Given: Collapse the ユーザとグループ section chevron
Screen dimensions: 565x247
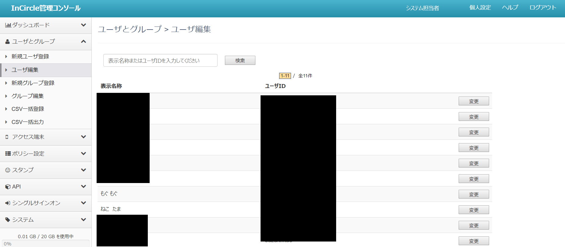Looking at the screenshot, I should tap(84, 41).
